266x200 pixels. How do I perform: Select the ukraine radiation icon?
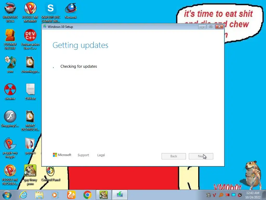click(10, 92)
